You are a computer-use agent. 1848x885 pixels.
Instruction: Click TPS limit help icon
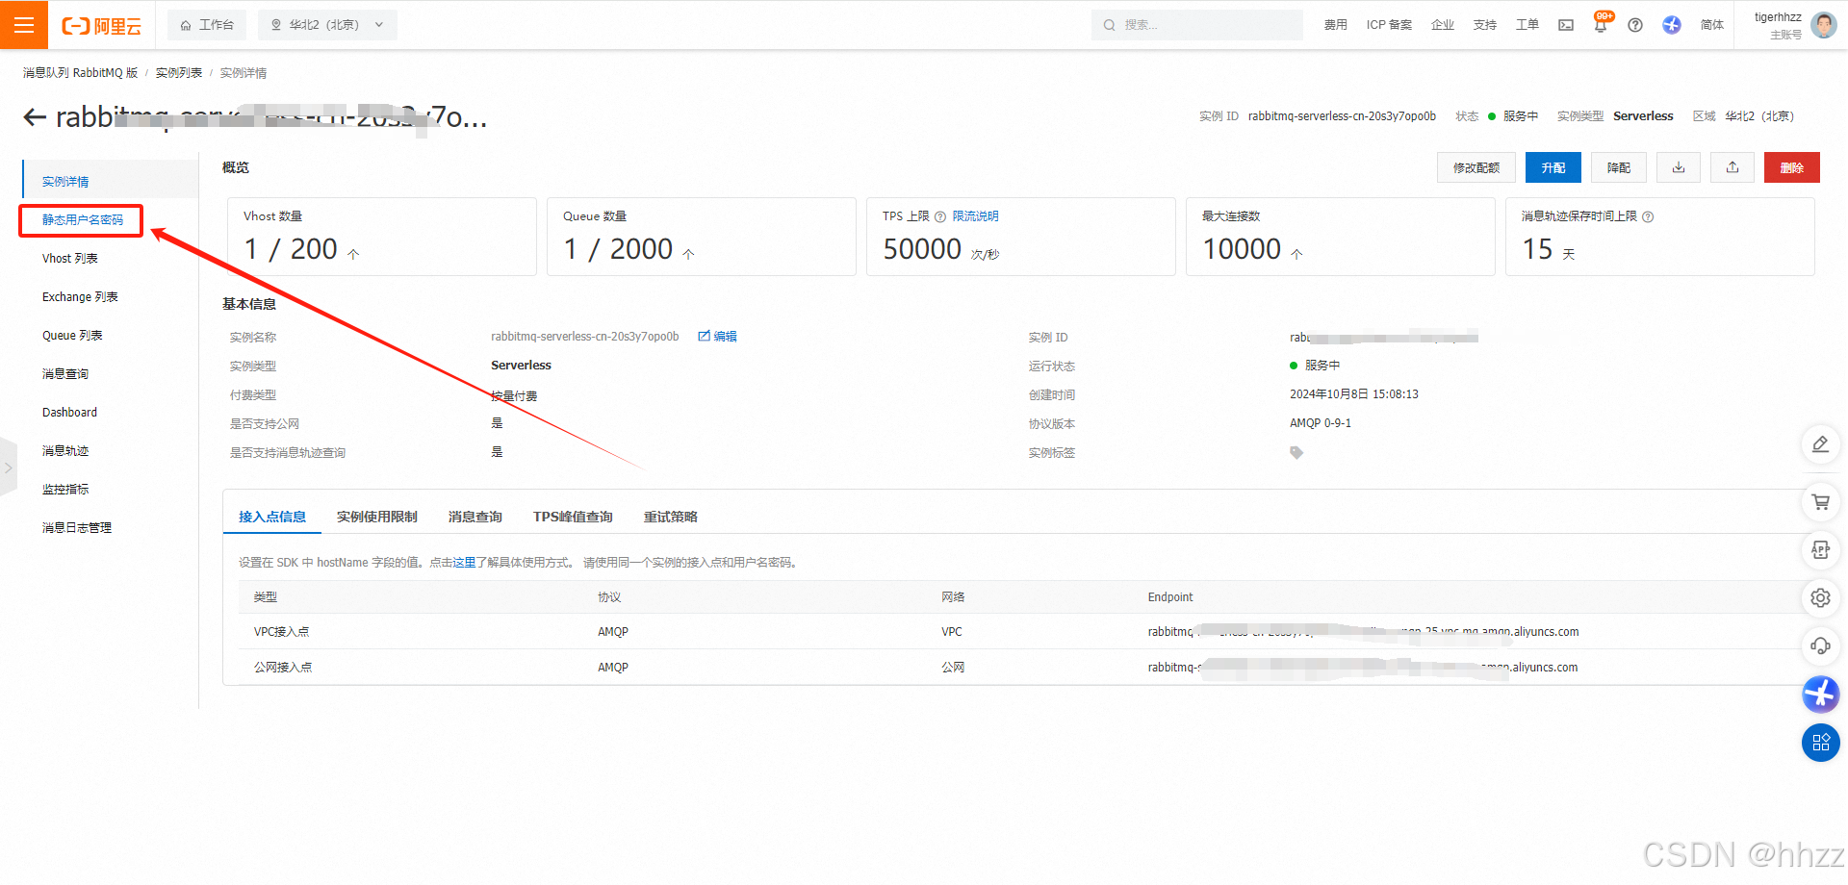coord(940,216)
